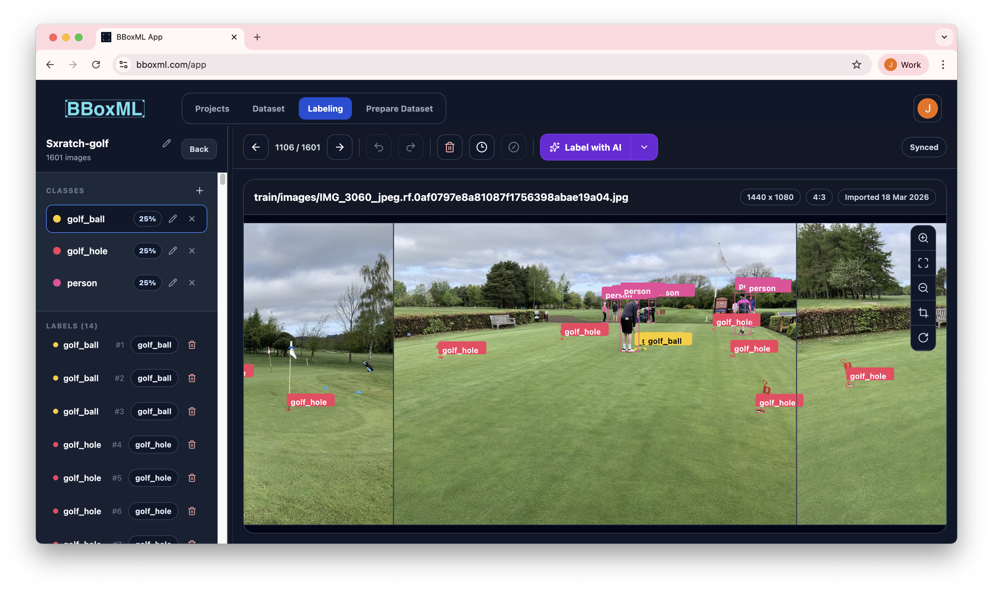Select the zoom out tool
993x591 pixels.
(924, 288)
